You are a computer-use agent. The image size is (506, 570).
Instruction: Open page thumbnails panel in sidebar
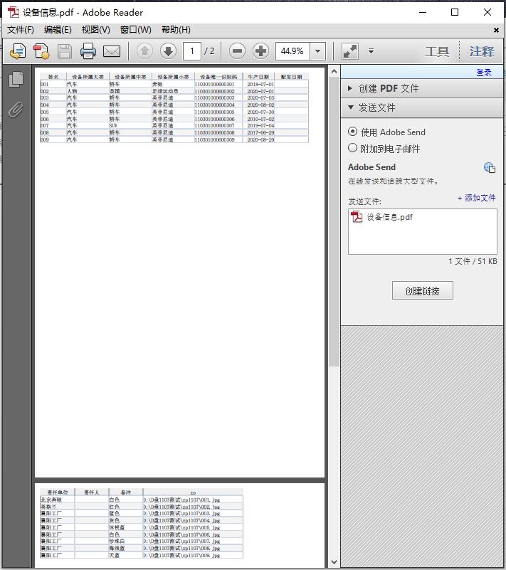click(x=16, y=79)
